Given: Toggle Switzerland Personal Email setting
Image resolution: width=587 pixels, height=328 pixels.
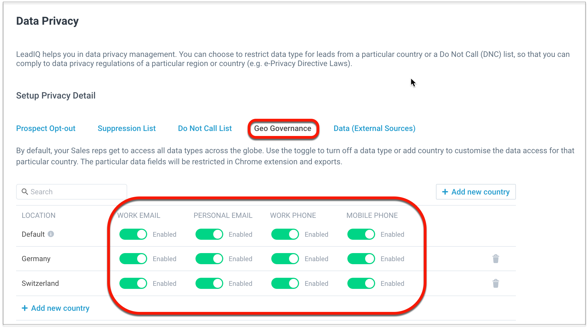Looking at the screenshot, I should [x=209, y=283].
